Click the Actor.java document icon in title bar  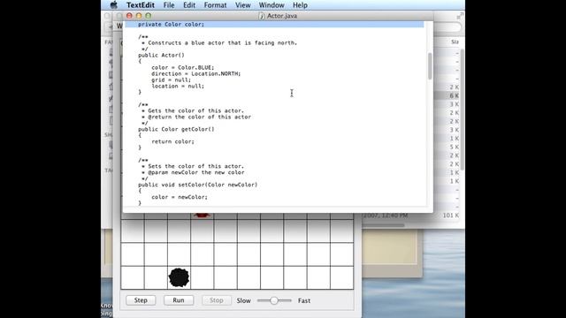(262, 16)
